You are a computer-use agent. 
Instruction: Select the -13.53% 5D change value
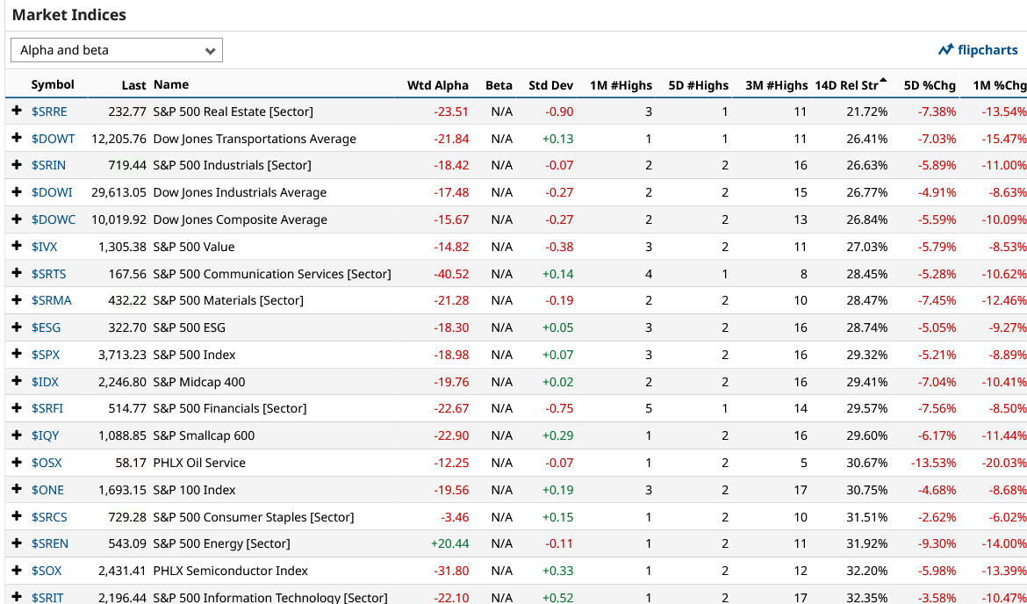coord(933,463)
